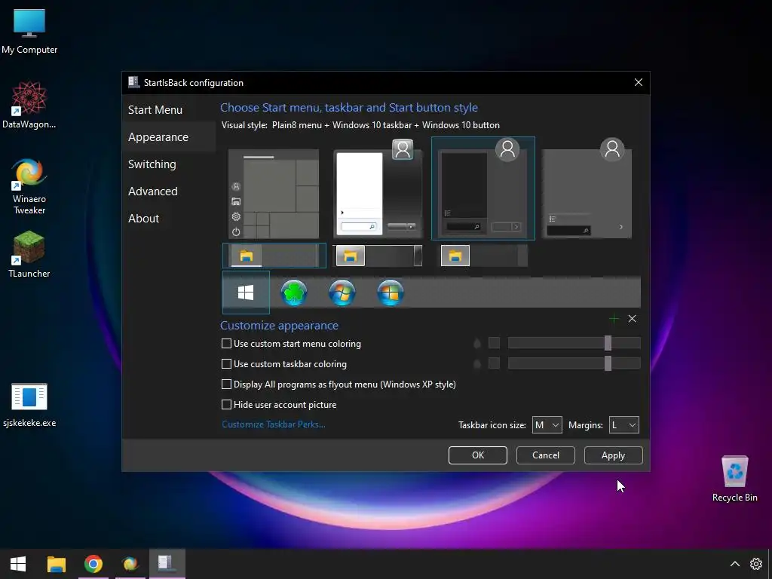Click the start menu coloring color swatch
Viewport: 772px width, 579px height.
(x=494, y=343)
